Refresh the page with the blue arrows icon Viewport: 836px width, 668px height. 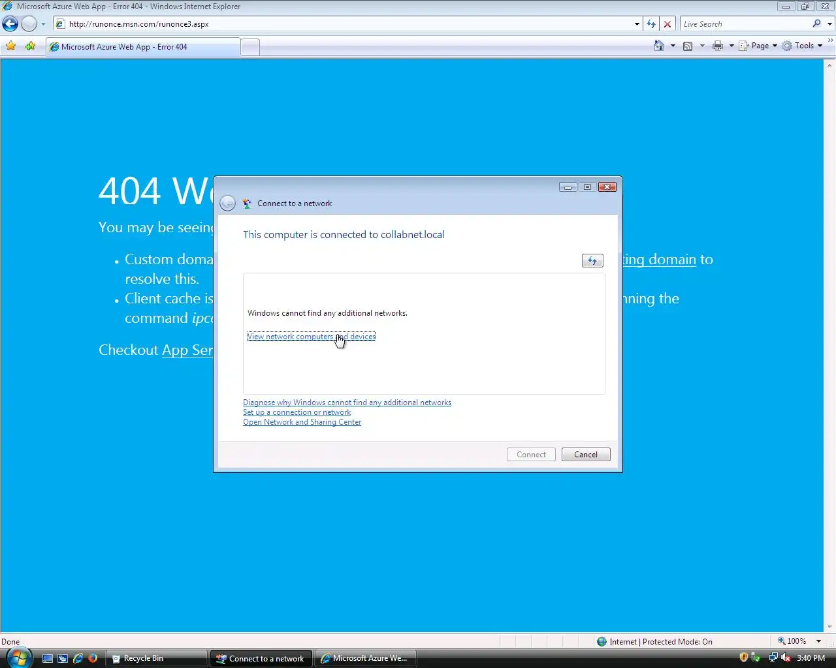click(x=651, y=24)
